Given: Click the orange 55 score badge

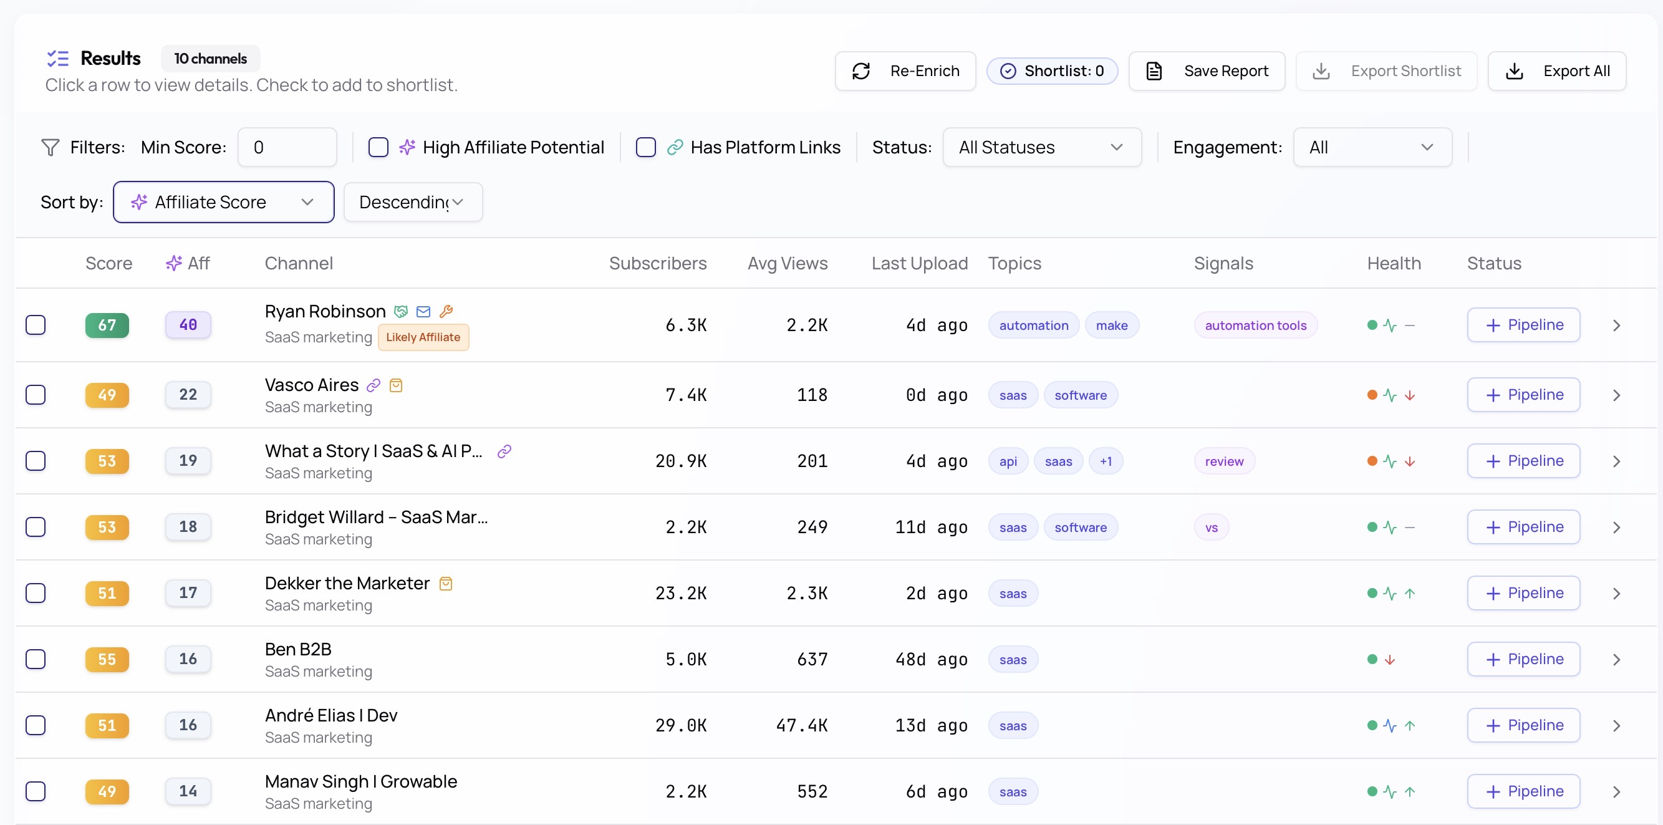Looking at the screenshot, I should [107, 659].
